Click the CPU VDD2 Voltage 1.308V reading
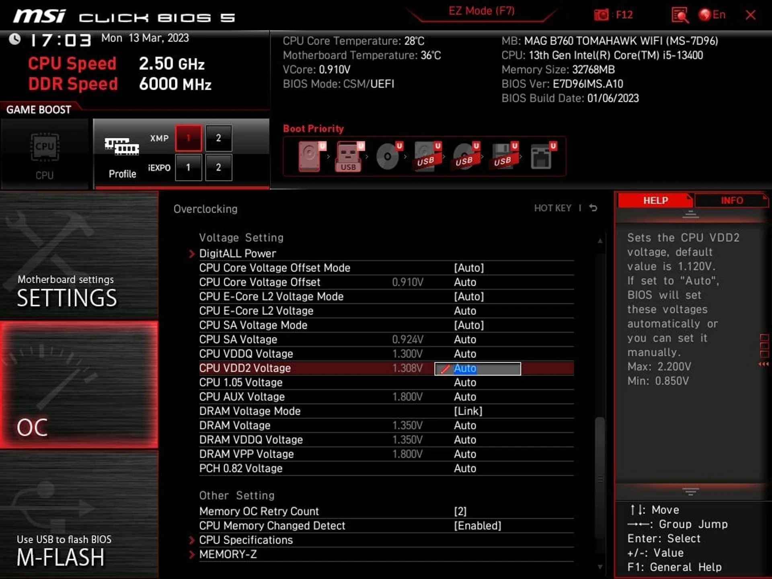This screenshot has height=579, width=772. pos(407,368)
